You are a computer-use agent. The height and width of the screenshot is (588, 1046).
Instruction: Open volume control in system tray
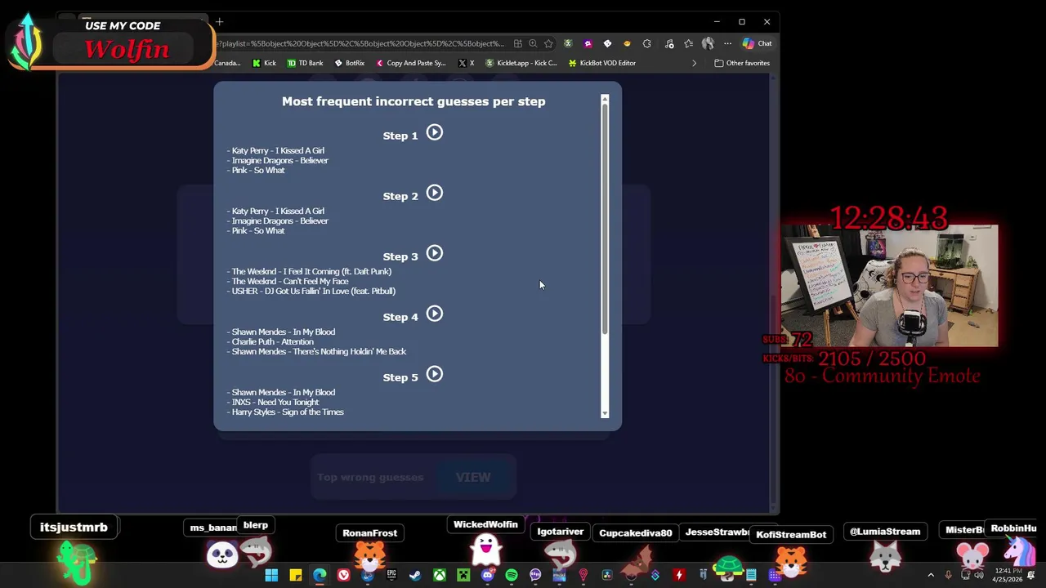point(979,575)
